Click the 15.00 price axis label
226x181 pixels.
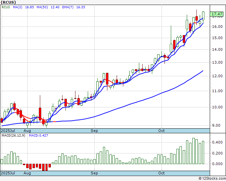(217, 38)
